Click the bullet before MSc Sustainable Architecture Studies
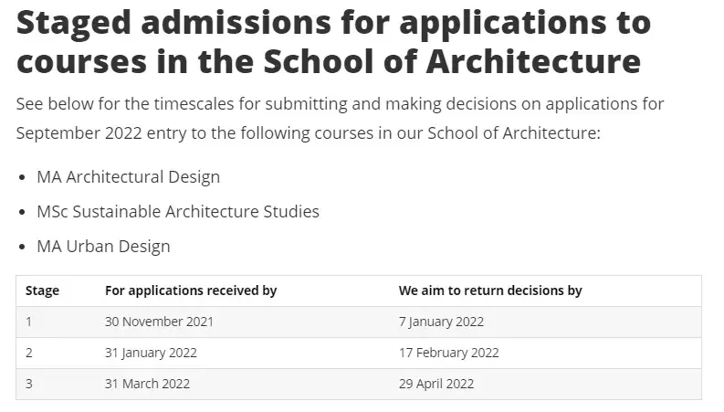This screenshot has width=724, height=412. (x=22, y=212)
